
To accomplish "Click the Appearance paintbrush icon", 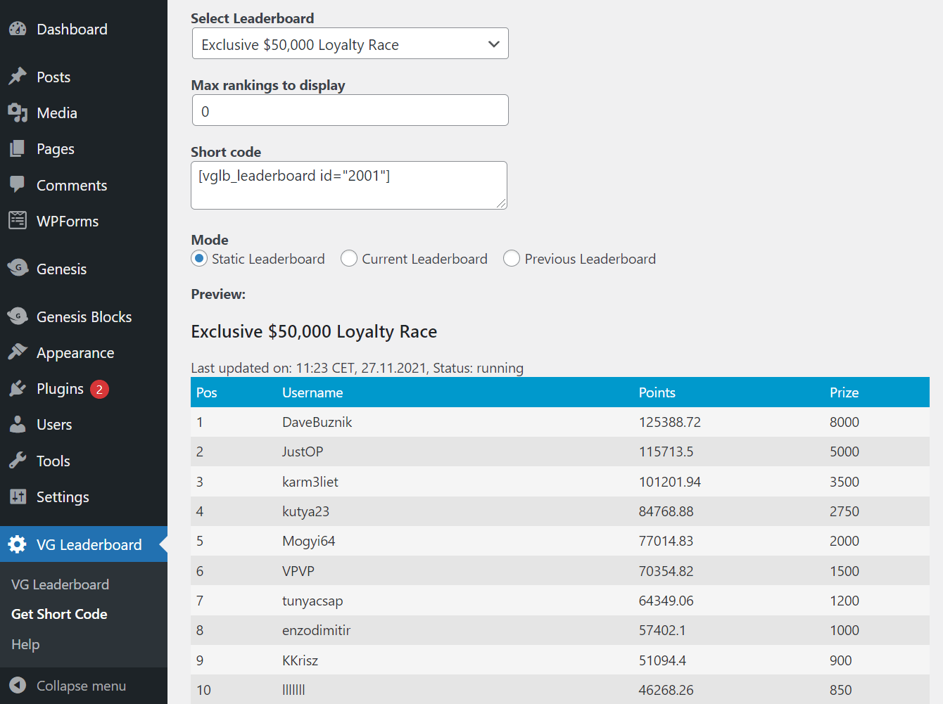I will point(18,352).
